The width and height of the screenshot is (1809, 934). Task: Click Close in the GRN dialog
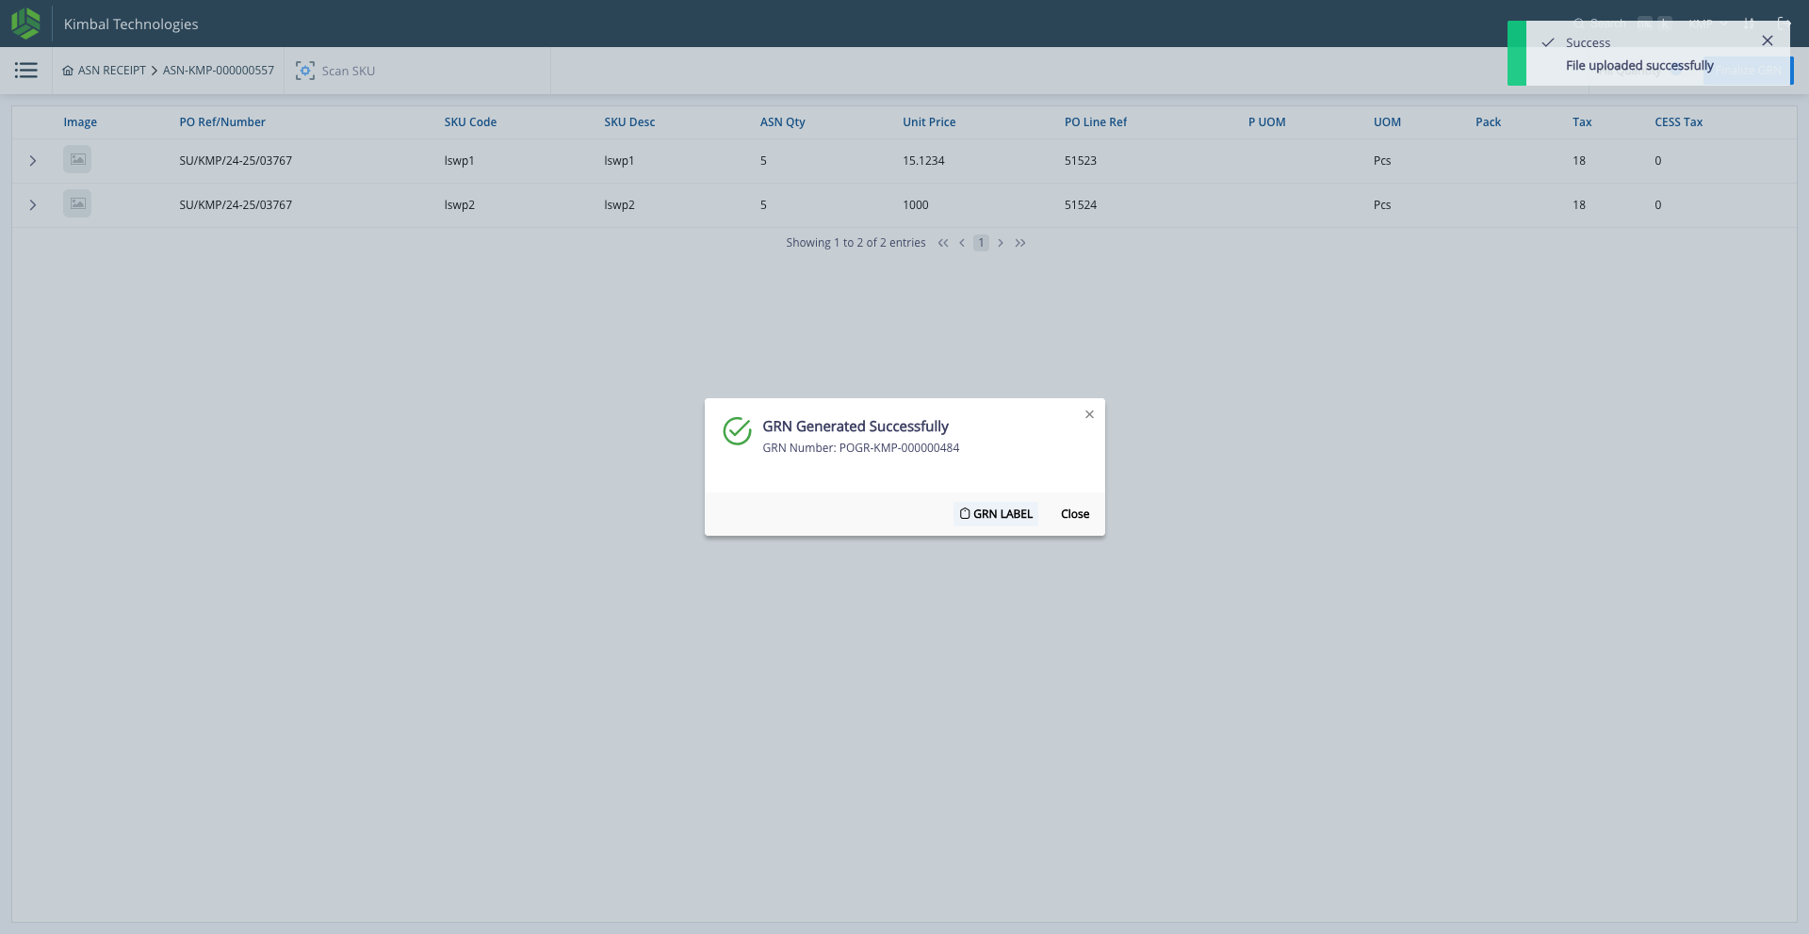click(x=1075, y=514)
